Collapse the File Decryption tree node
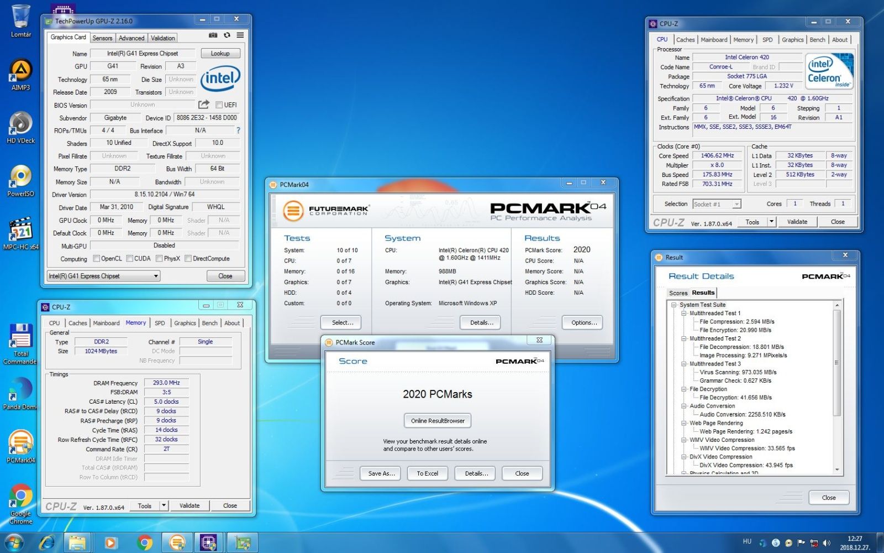Image resolution: width=884 pixels, height=553 pixels. (x=683, y=389)
